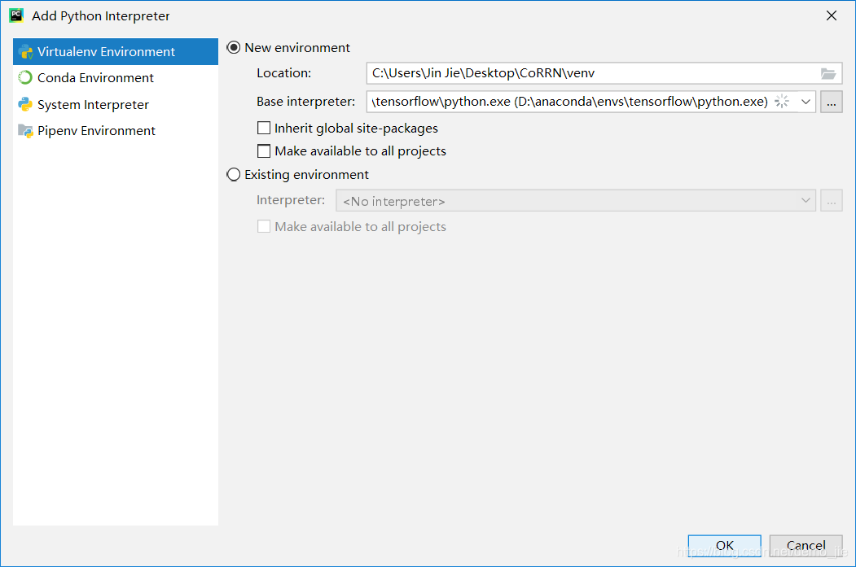Click the System Interpreter python icon

click(25, 104)
